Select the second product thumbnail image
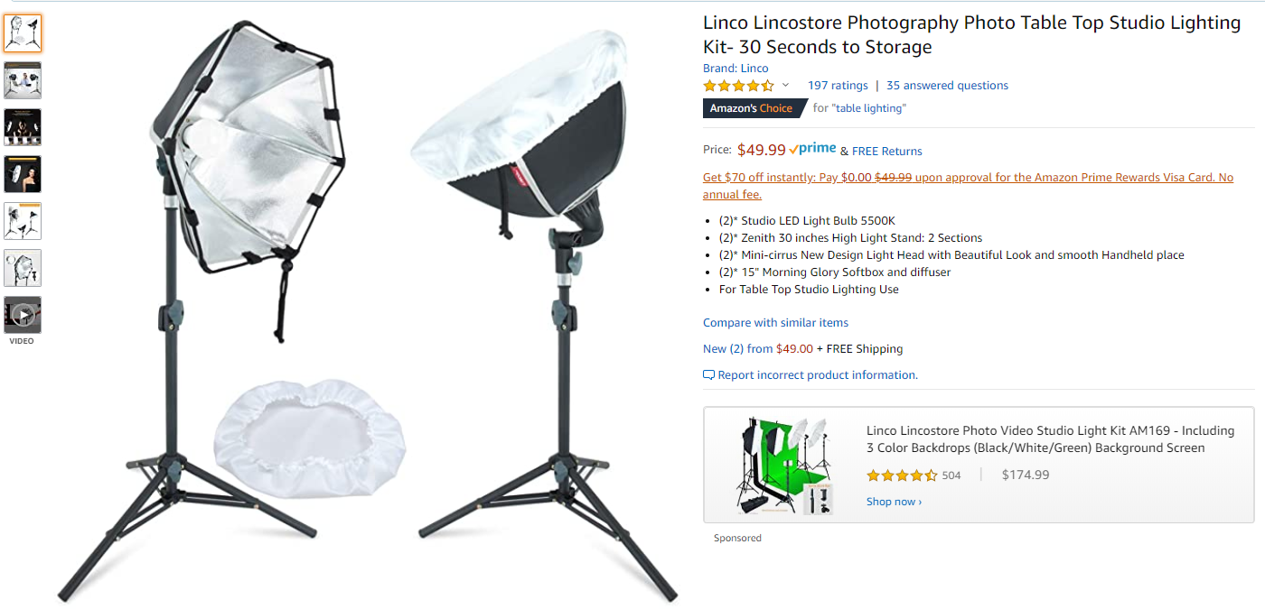 click(x=23, y=80)
